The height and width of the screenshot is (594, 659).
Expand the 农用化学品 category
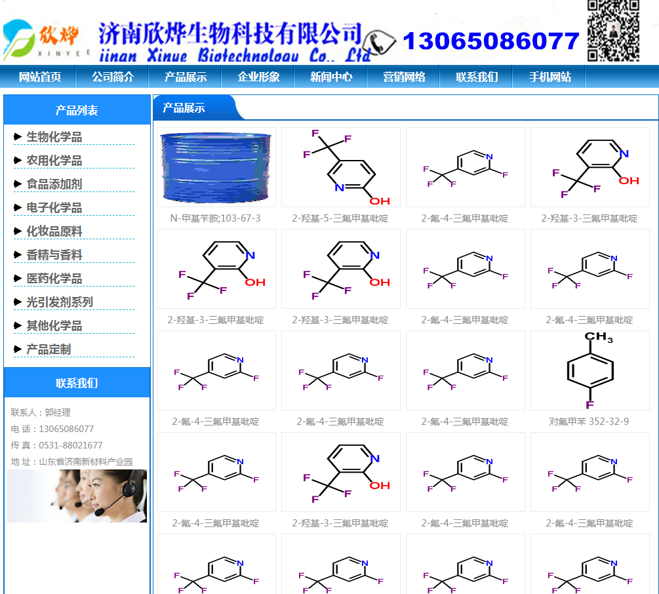pos(54,161)
